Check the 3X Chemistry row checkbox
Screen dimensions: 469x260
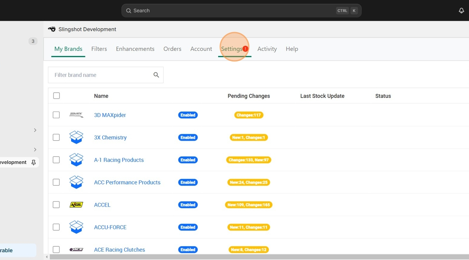(x=56, y=137)
